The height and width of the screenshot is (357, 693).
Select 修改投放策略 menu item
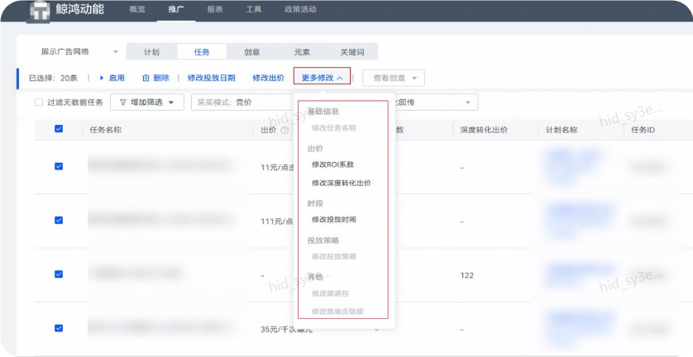point(334,256)
